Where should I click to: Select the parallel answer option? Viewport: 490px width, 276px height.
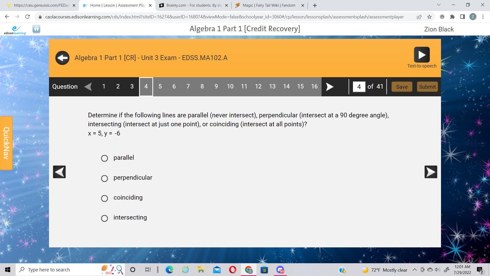click(104, 158)
